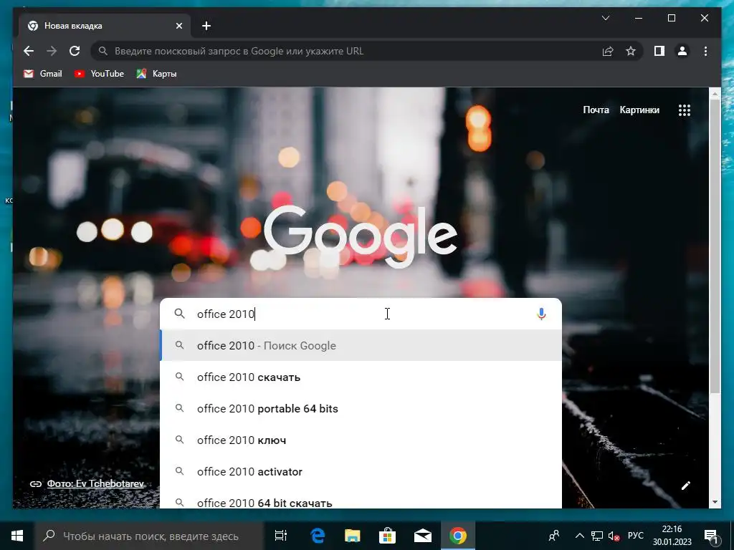Open the Chrome side panel

click(659, 51)
